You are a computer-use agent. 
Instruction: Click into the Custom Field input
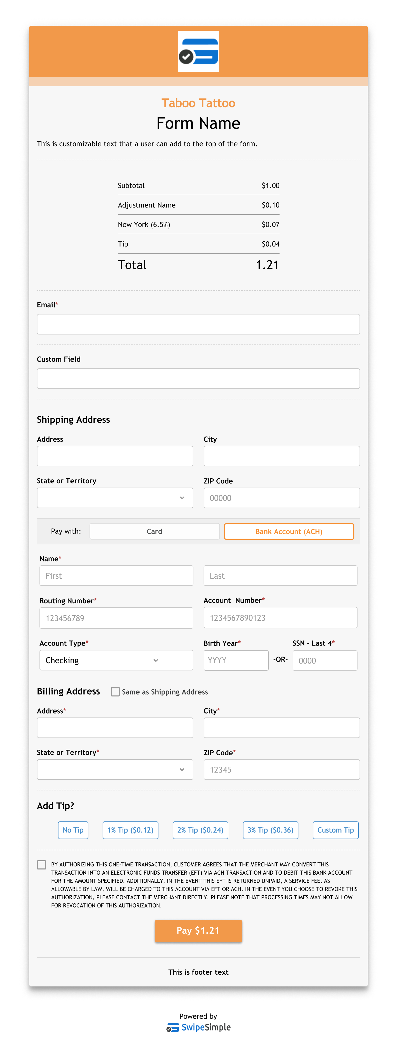(x=198, y=379)
